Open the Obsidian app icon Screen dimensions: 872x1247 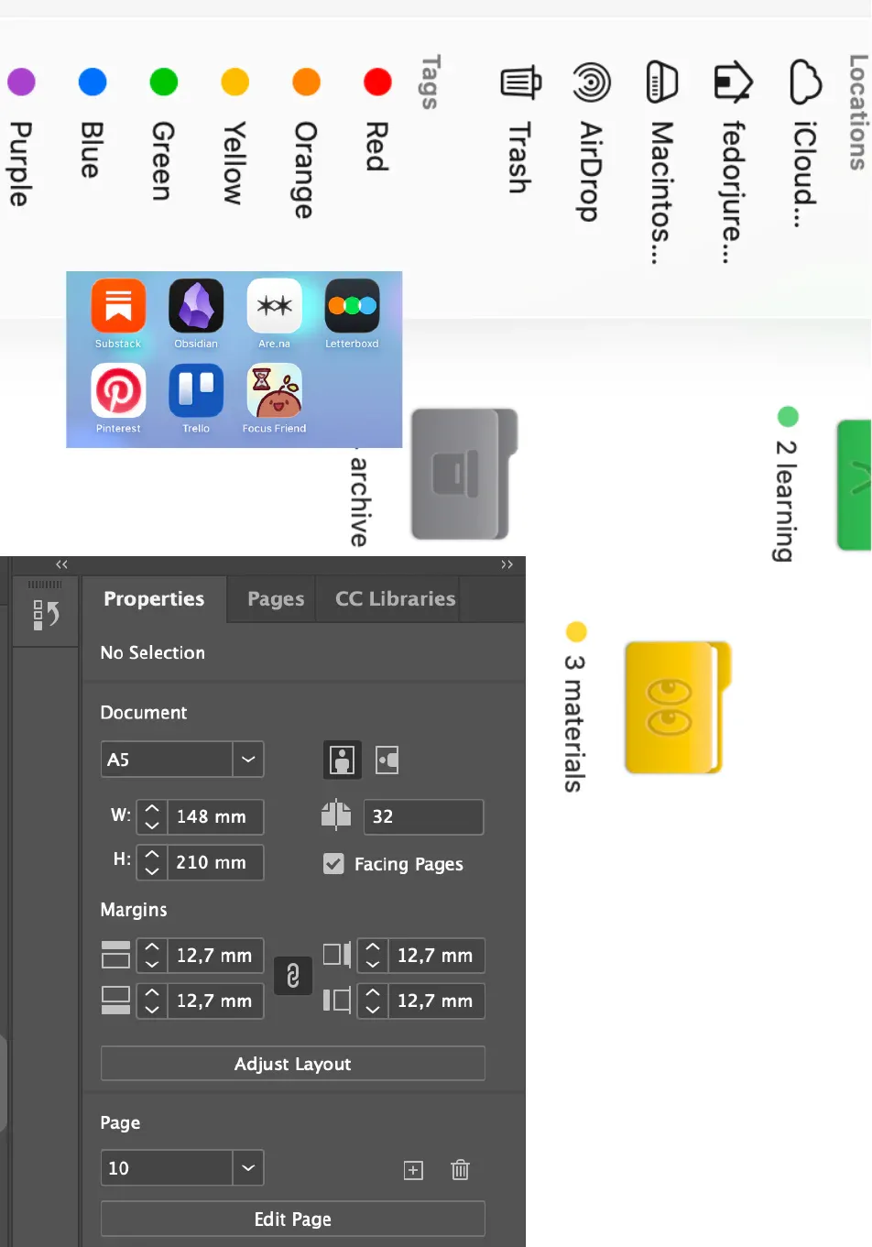click(x=196, y=306)
